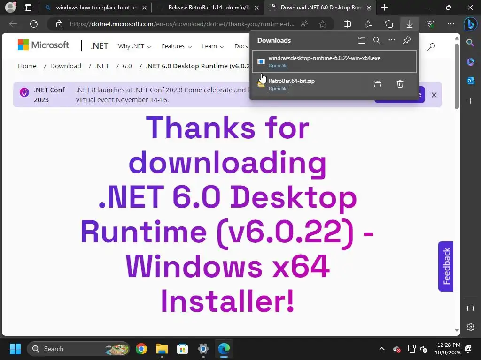This screenshot has height=360, width=481.
Task: Open Microsoft 365 sidebar icon
Action: click(470, 62)
